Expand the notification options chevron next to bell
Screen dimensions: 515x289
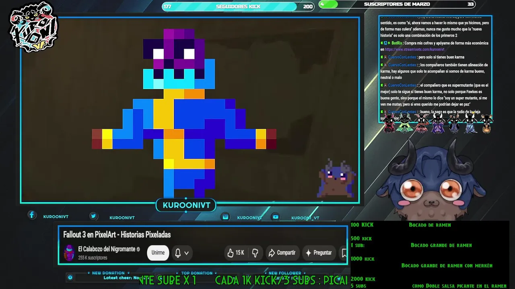point(186,253)
